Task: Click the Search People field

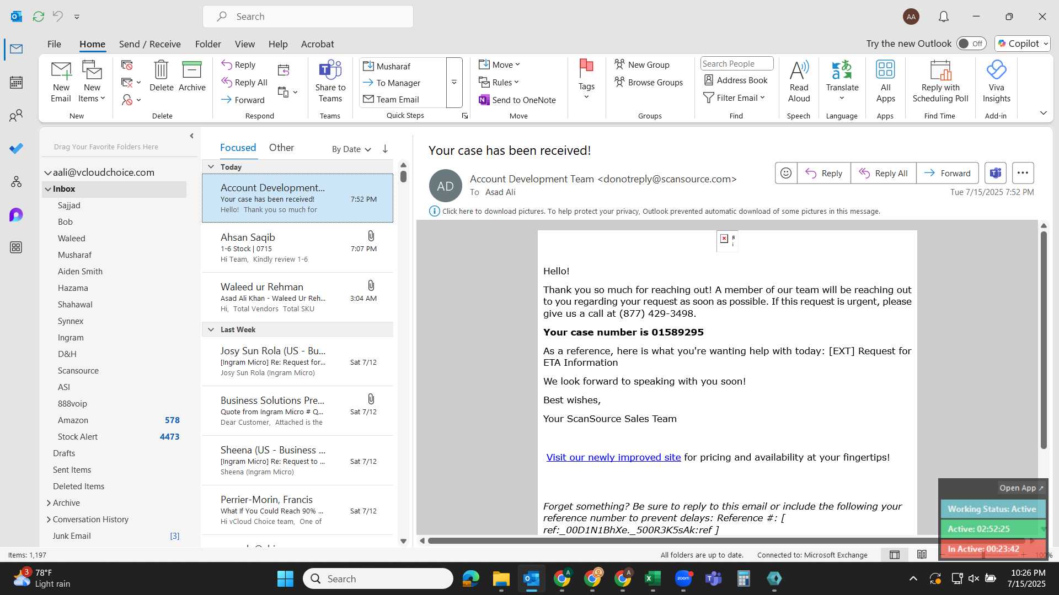Action: (x=737, y=64)
